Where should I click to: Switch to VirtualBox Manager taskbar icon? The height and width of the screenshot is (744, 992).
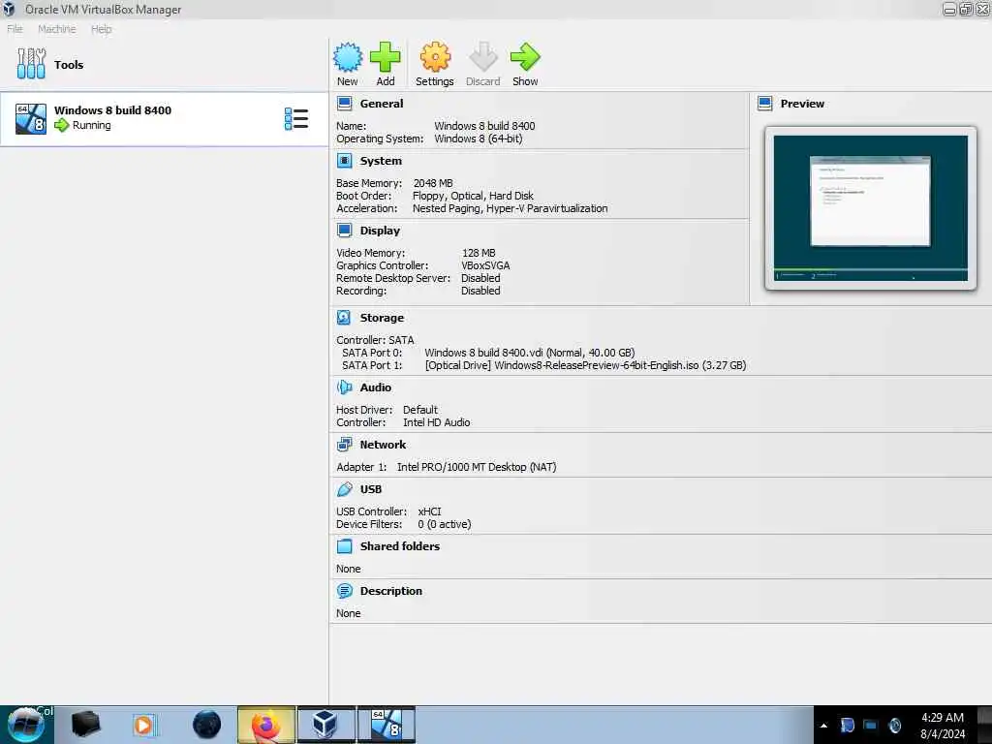[325, 725]
